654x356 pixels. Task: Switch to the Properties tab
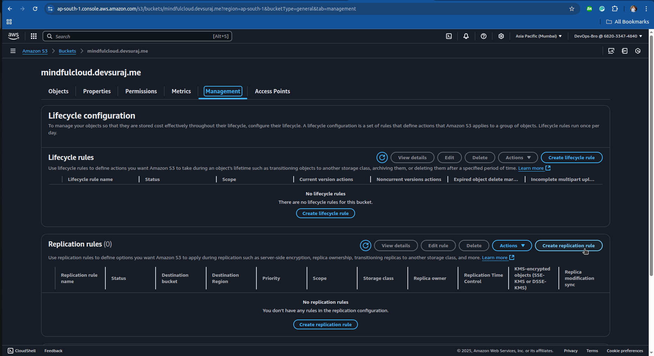pyautogui.click(x=97, y=91)
